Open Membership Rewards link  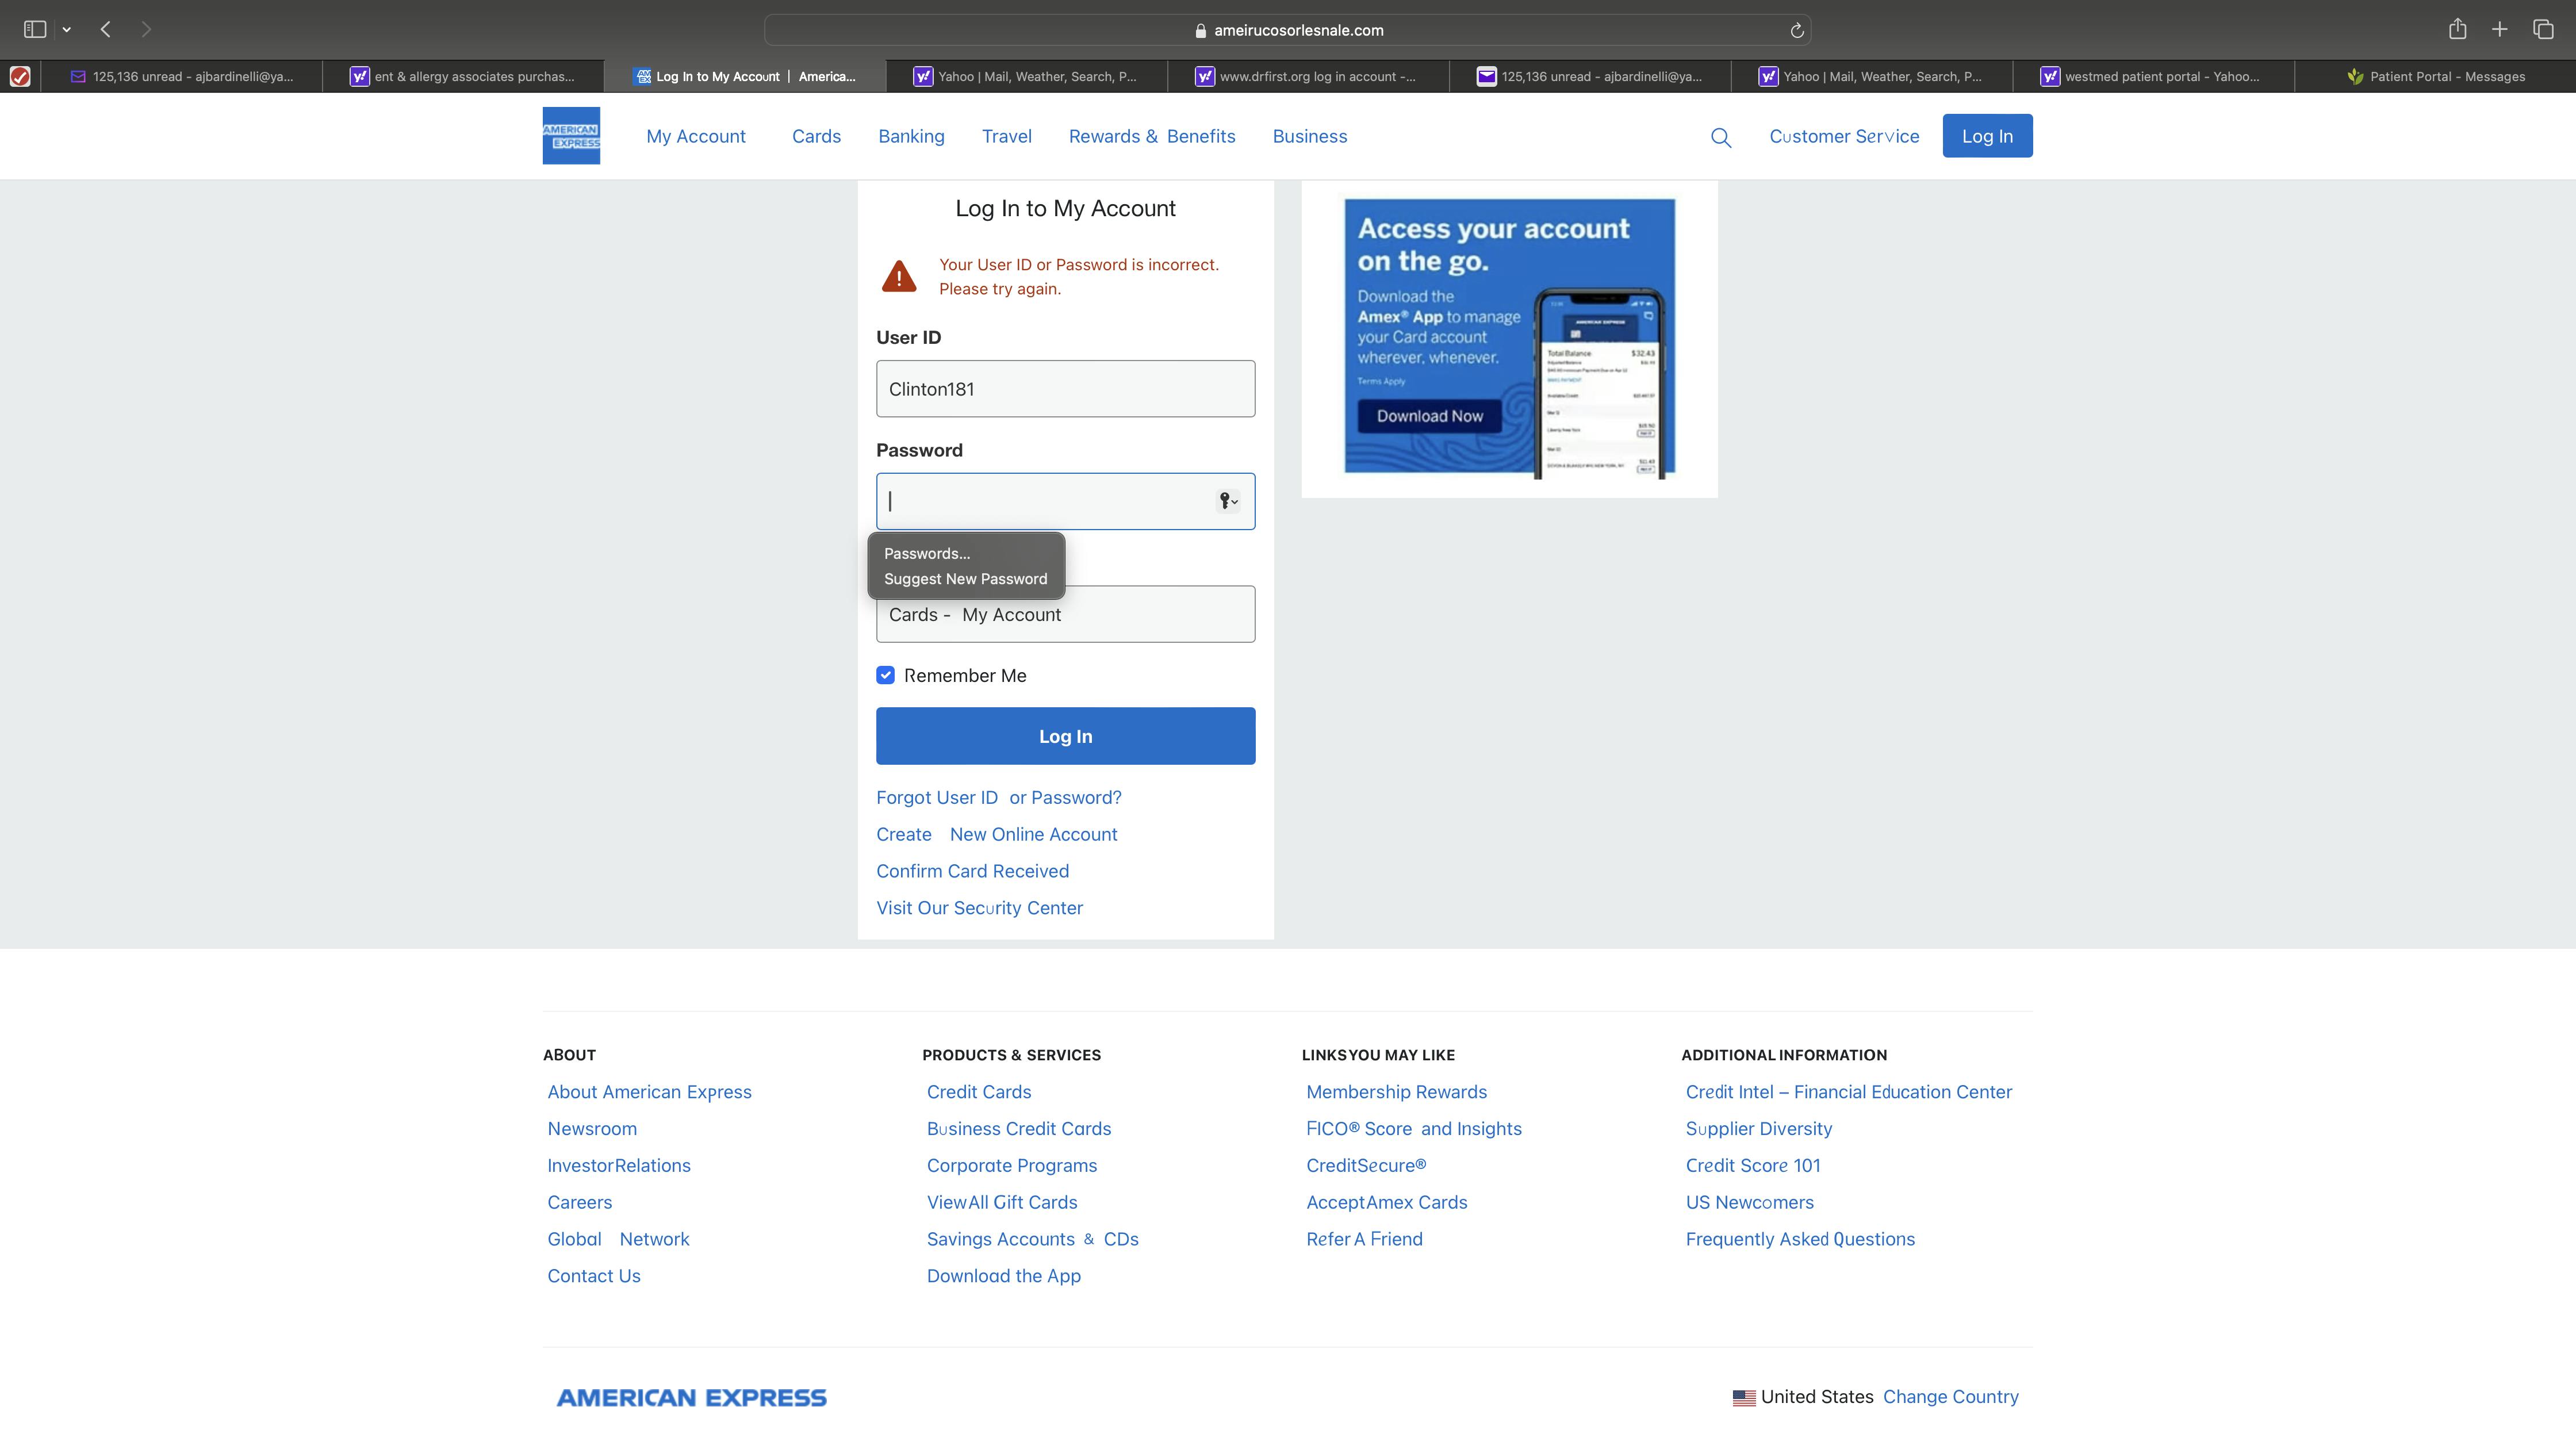coord(1396,1092)
